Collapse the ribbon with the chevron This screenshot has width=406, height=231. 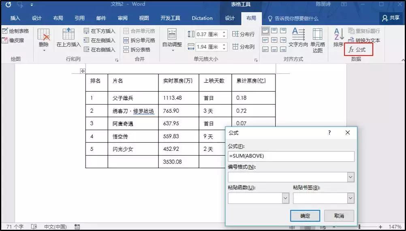point(403,60)
